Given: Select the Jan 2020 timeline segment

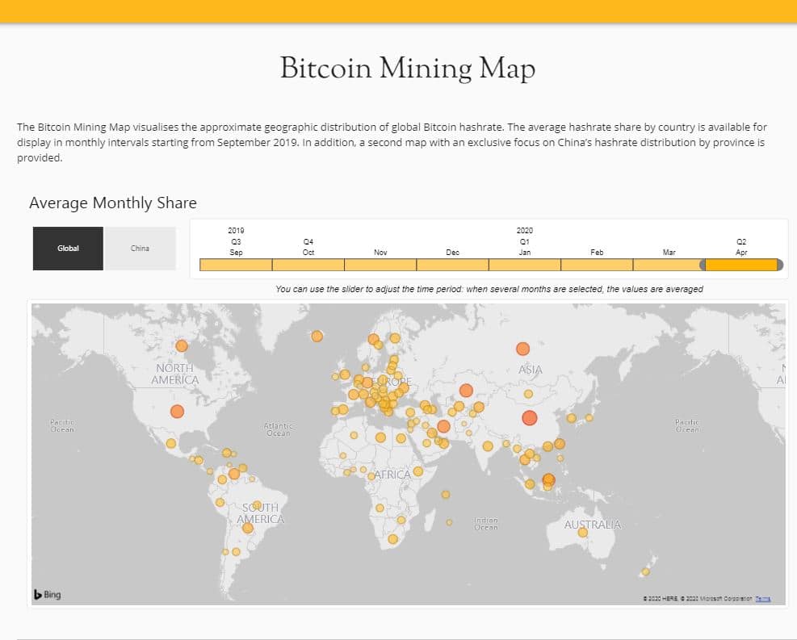Looking at the screenshot, I should point(525,265).
